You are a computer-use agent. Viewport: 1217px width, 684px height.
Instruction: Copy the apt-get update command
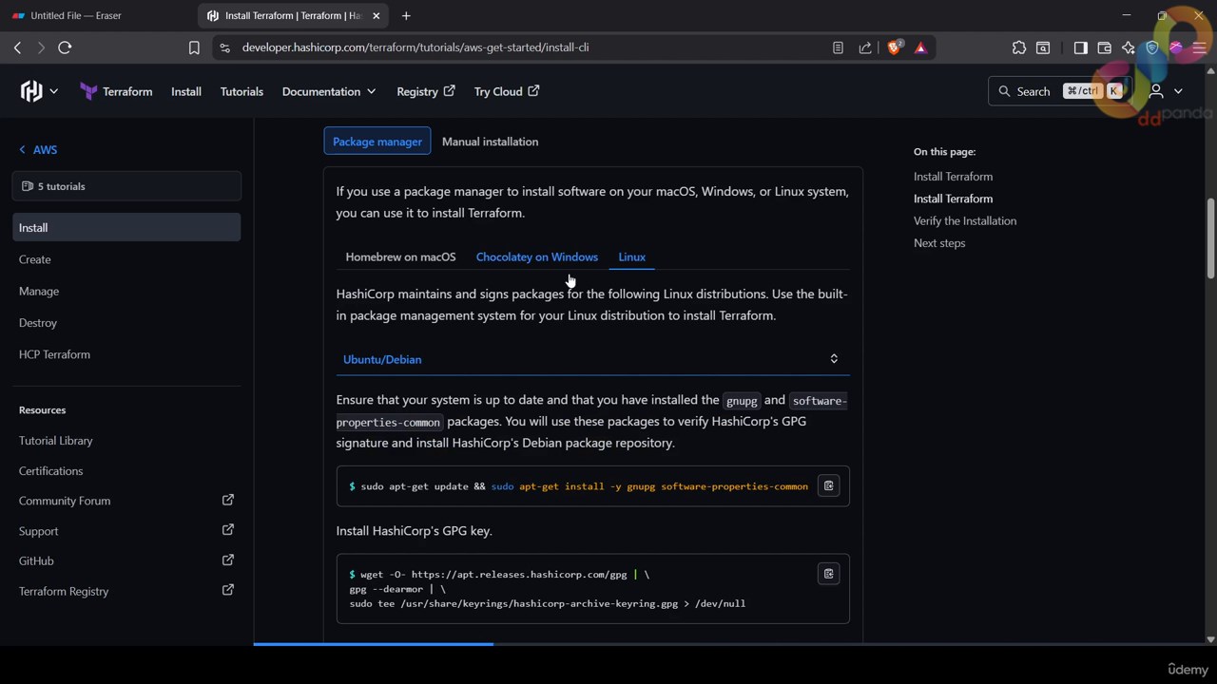828,485
